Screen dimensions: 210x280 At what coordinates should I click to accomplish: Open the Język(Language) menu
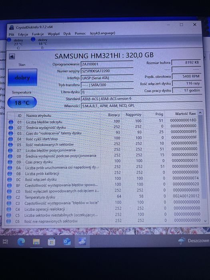102,33
